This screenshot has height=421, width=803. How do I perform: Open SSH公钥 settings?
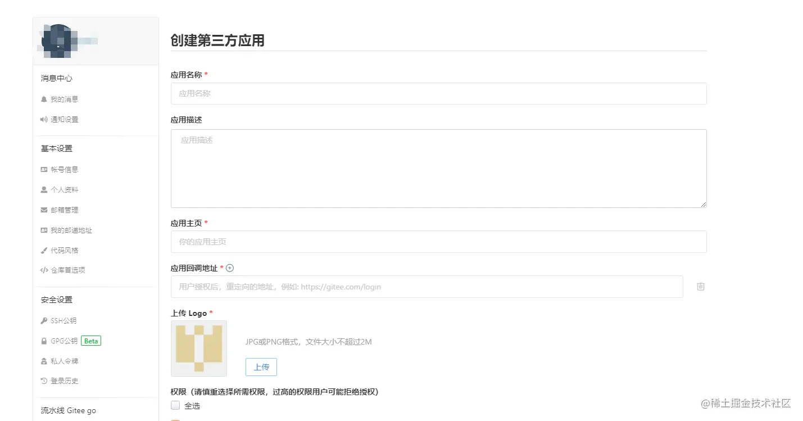(x=63, y=320)
